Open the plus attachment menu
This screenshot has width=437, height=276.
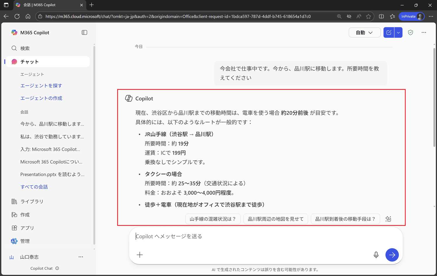click(140, 255)
